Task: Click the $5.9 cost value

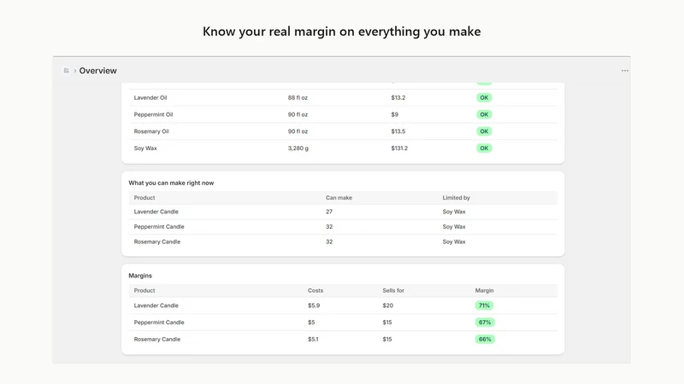Action: (314, 305)
